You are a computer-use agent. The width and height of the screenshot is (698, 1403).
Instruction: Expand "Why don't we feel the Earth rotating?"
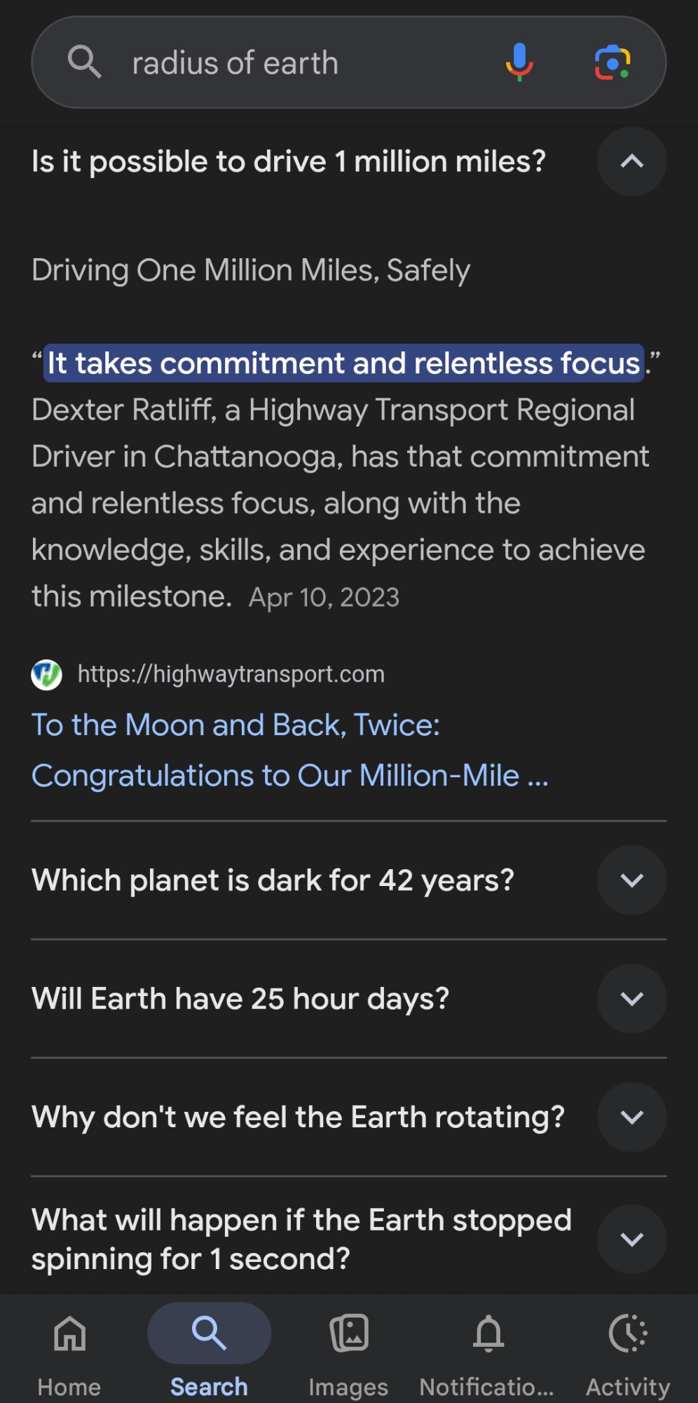tap(631, 1117)
